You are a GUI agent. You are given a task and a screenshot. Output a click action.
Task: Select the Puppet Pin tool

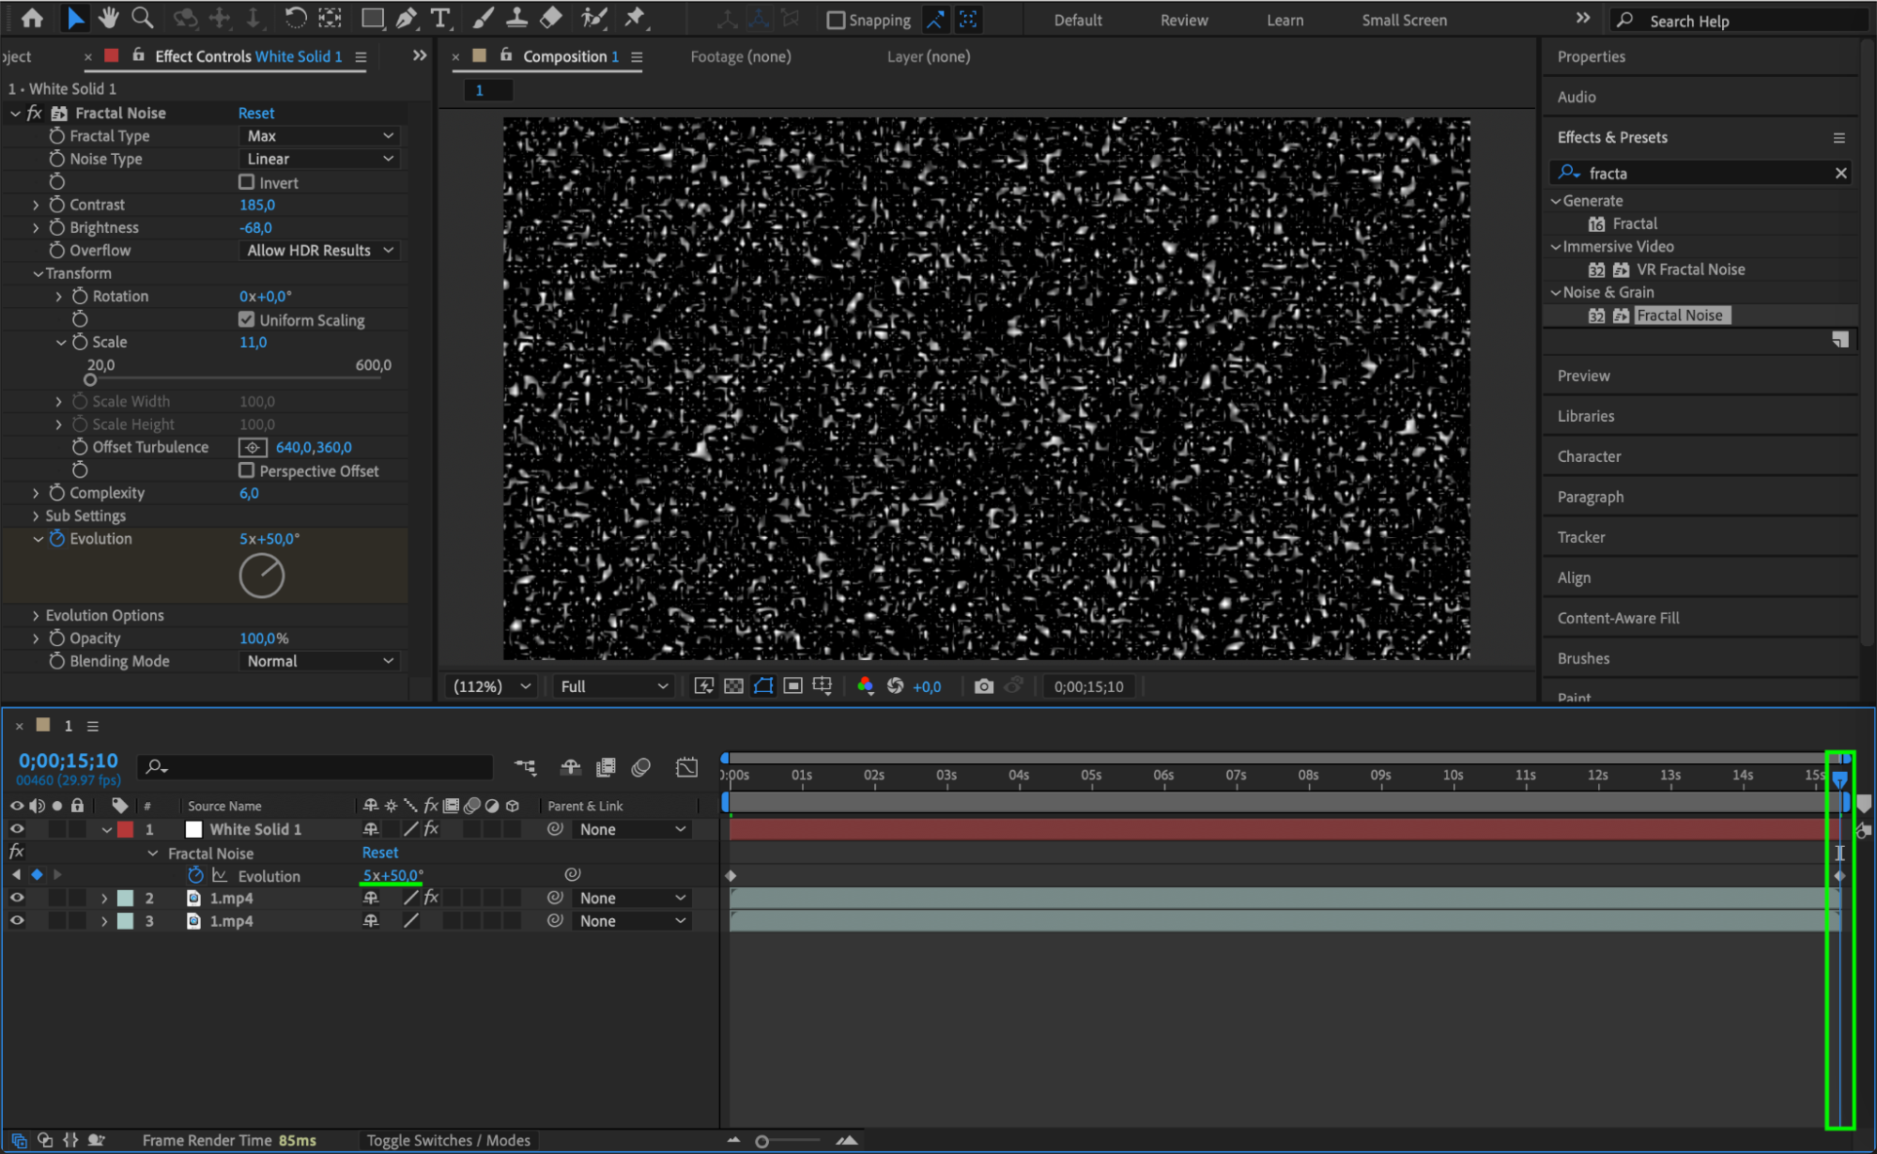(636, 18)
